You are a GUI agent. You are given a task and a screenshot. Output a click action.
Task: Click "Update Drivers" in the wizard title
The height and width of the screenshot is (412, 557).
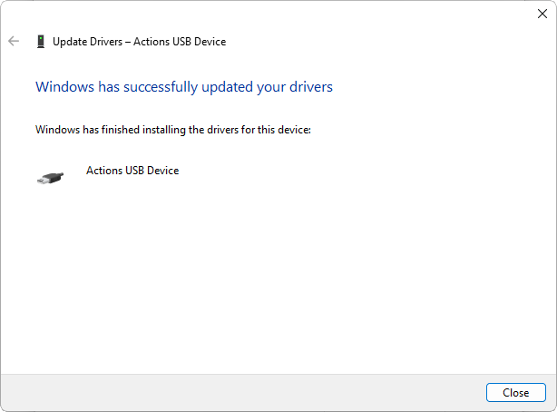click(87, 42)
